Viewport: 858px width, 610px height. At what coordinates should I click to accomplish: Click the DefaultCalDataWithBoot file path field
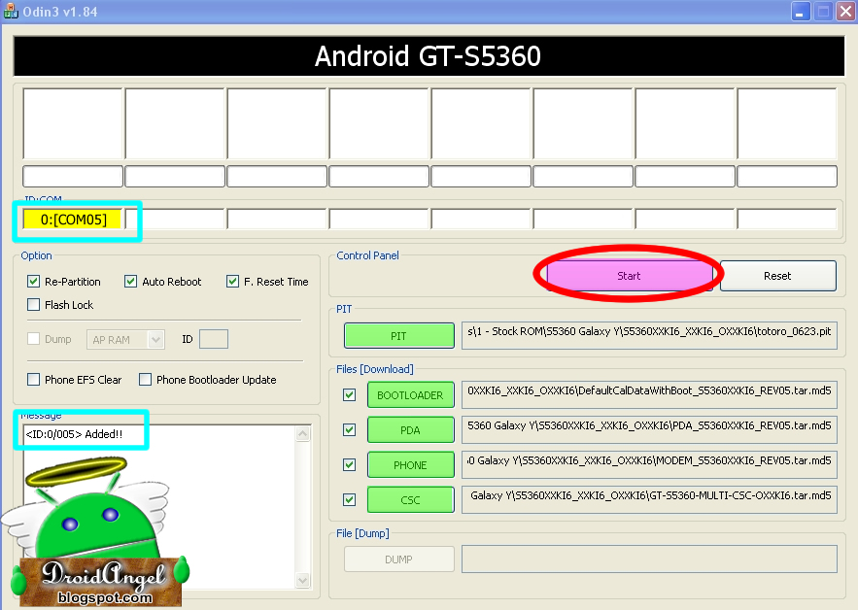pyautogui.click(x=649, y=394)
